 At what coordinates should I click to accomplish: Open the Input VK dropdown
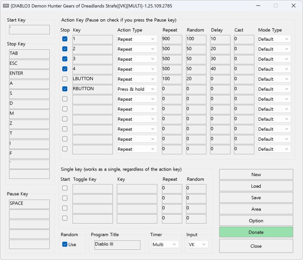pos(198,245)
